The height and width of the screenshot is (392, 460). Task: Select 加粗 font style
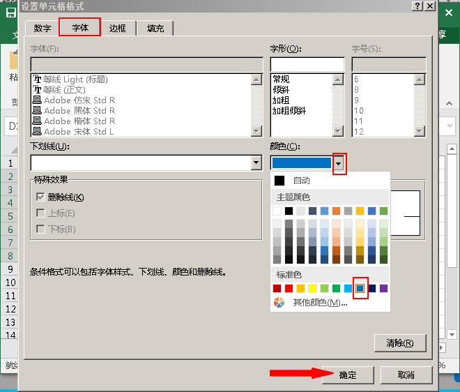[x=281, y=100]
